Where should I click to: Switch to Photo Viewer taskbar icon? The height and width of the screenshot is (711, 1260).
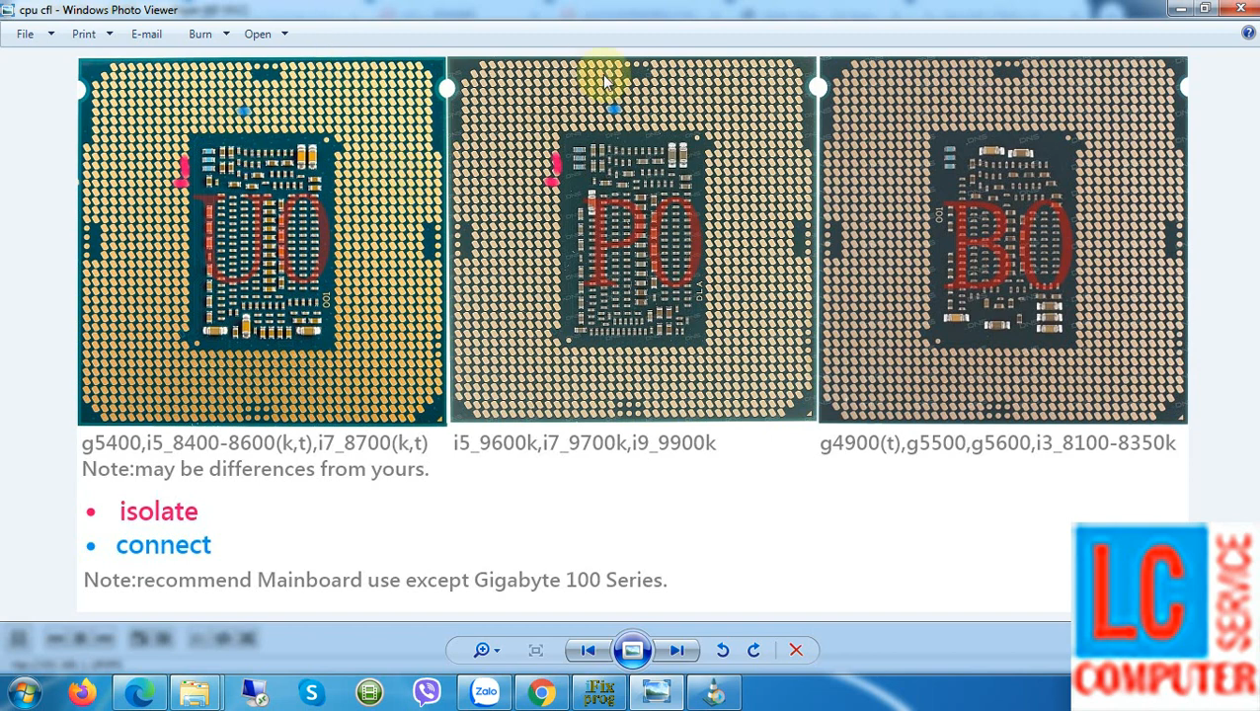click(656, 692)
